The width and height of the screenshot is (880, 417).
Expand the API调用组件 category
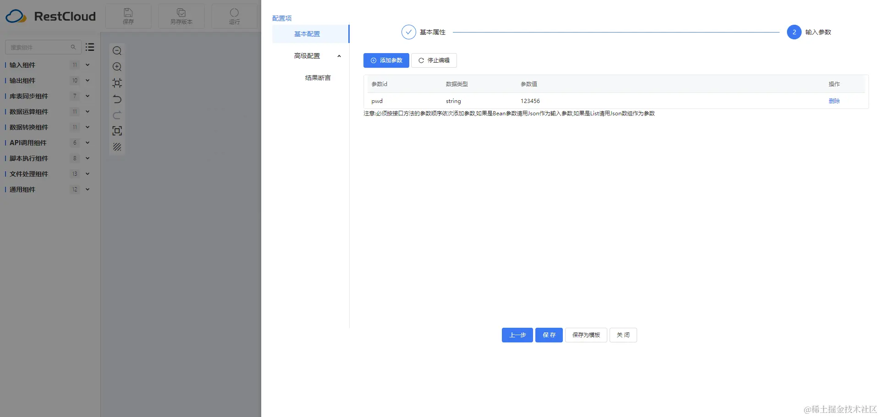coord(88,143)
